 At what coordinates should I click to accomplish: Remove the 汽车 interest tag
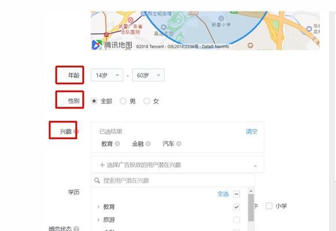coord(179,144)
